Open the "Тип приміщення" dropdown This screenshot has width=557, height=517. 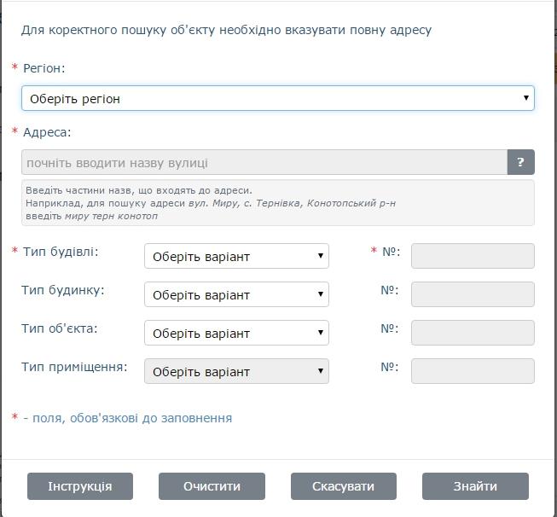236,371
